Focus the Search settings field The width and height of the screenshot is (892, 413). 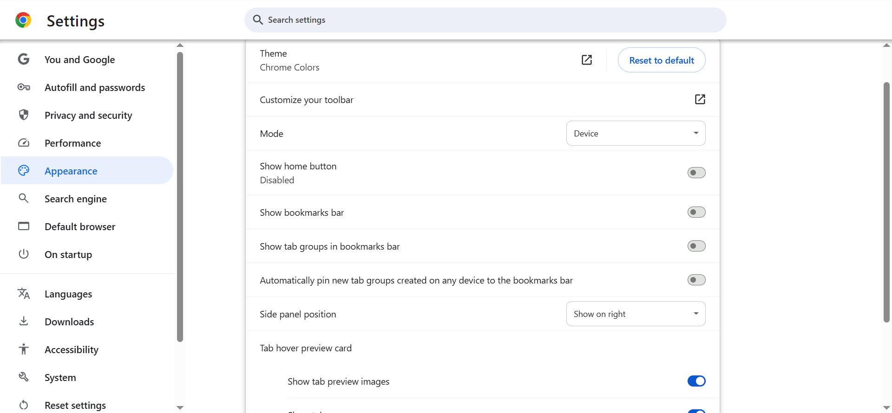(485, 20)
